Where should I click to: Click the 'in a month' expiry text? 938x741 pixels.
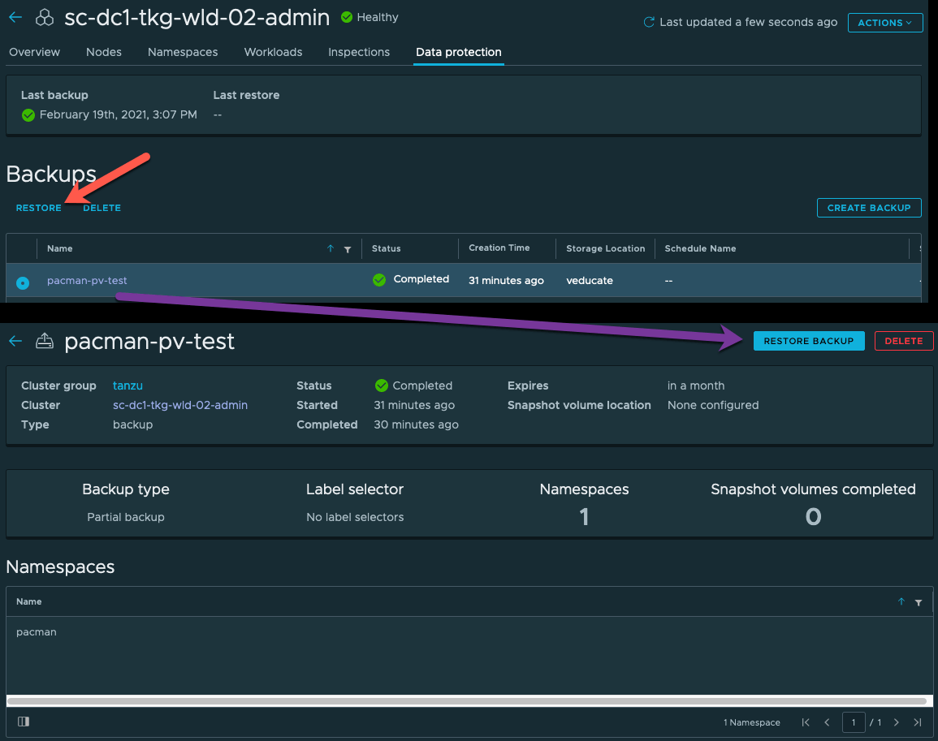pos(696,386)
